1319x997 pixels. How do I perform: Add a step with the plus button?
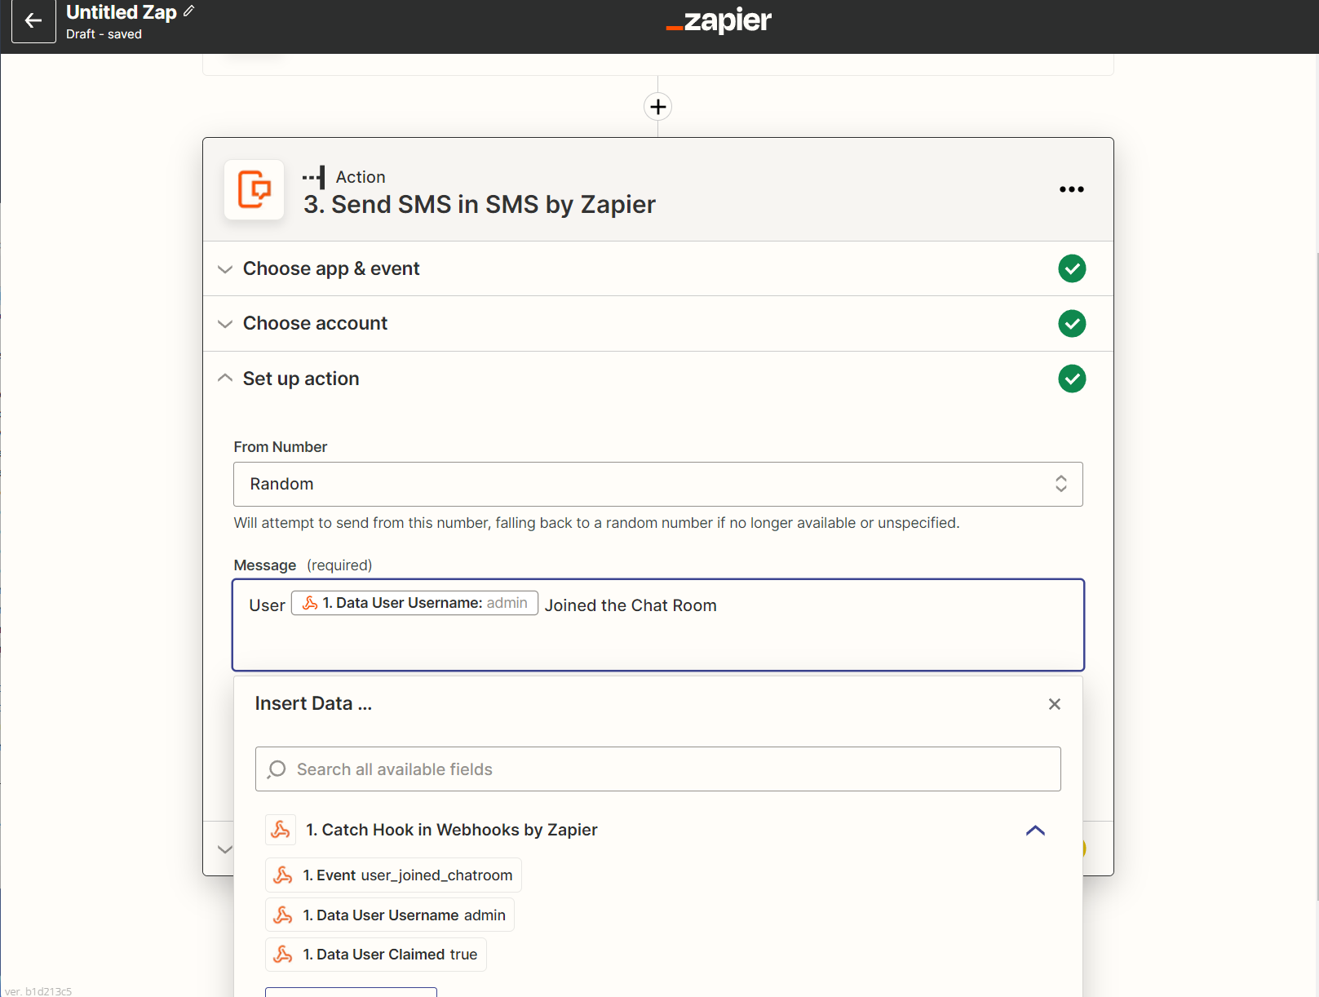pos(658,107)
